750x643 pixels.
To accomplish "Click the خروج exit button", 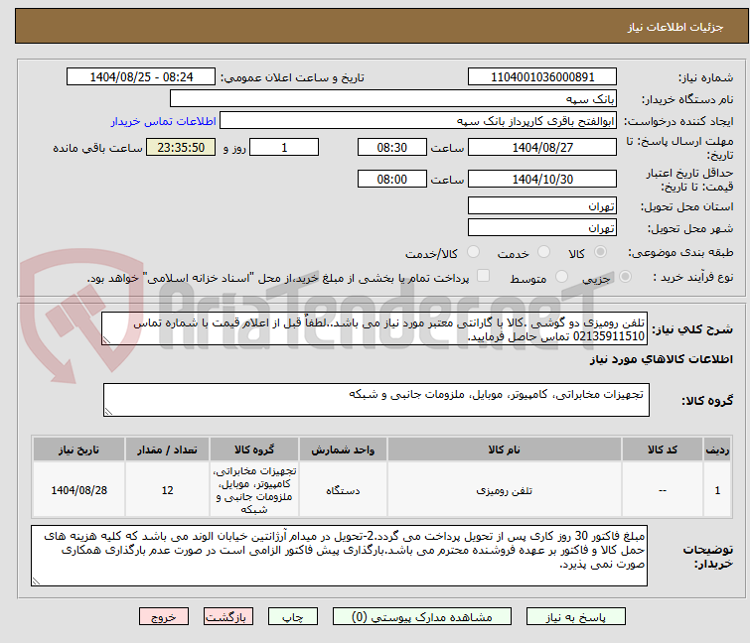I will coord(164,616).
